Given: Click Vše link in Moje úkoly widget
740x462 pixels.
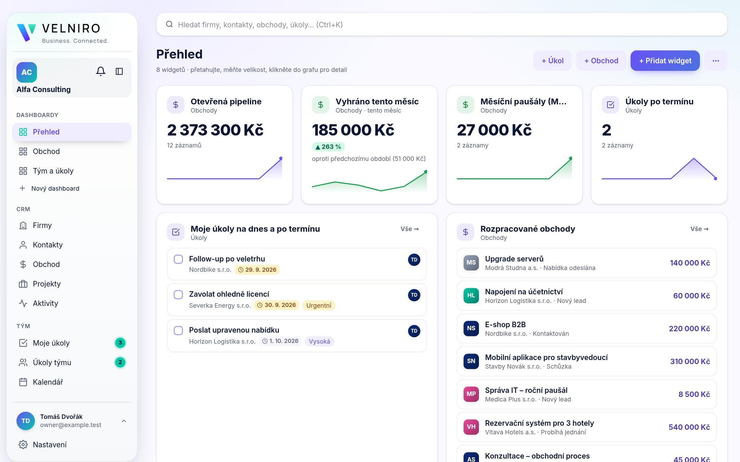Looking at the screenshot, I should click(x=409, y=229).
